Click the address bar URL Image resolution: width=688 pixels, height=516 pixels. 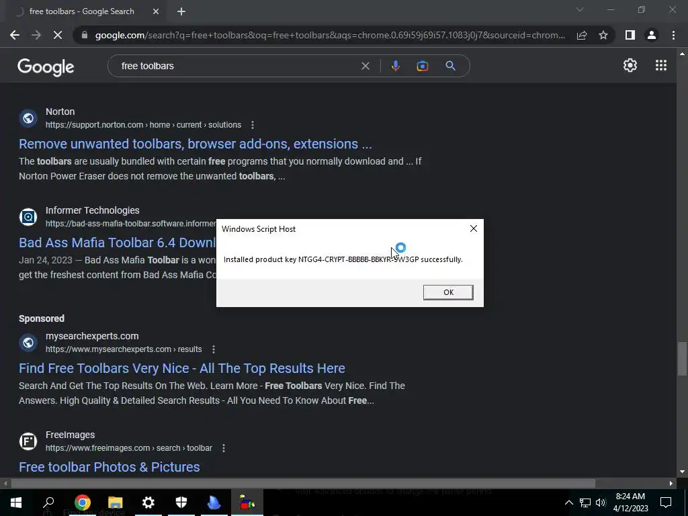[x=330, y=35]
